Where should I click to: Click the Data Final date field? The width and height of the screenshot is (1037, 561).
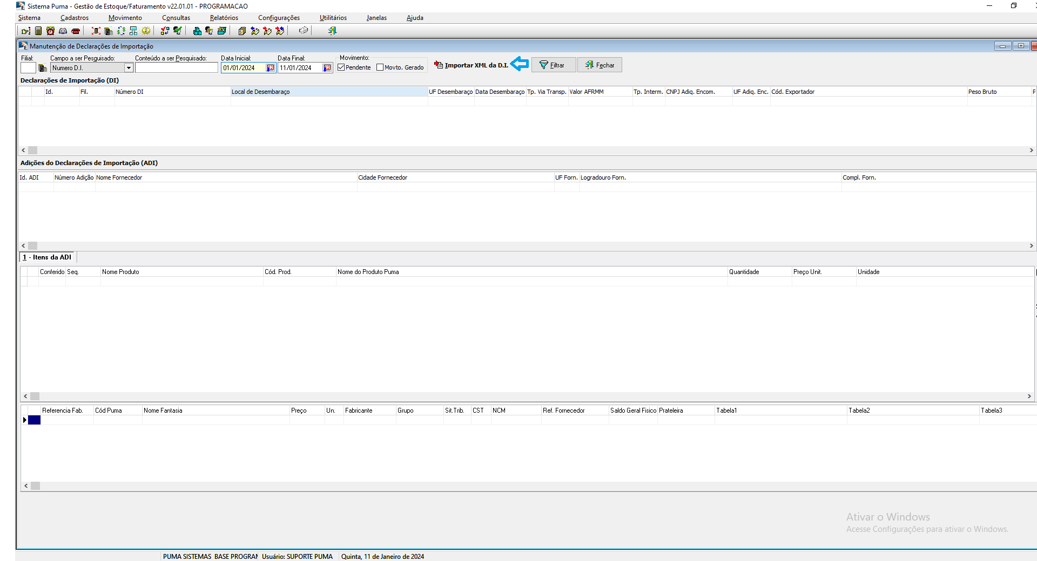pyautogui.click(x=300, y=68)
